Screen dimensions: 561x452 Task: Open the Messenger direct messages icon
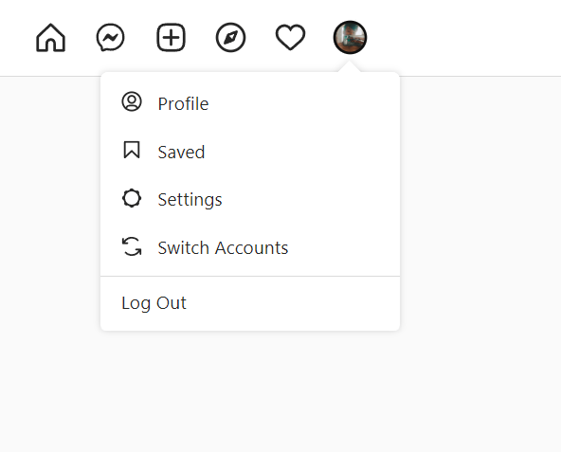[x=111, y=37]
